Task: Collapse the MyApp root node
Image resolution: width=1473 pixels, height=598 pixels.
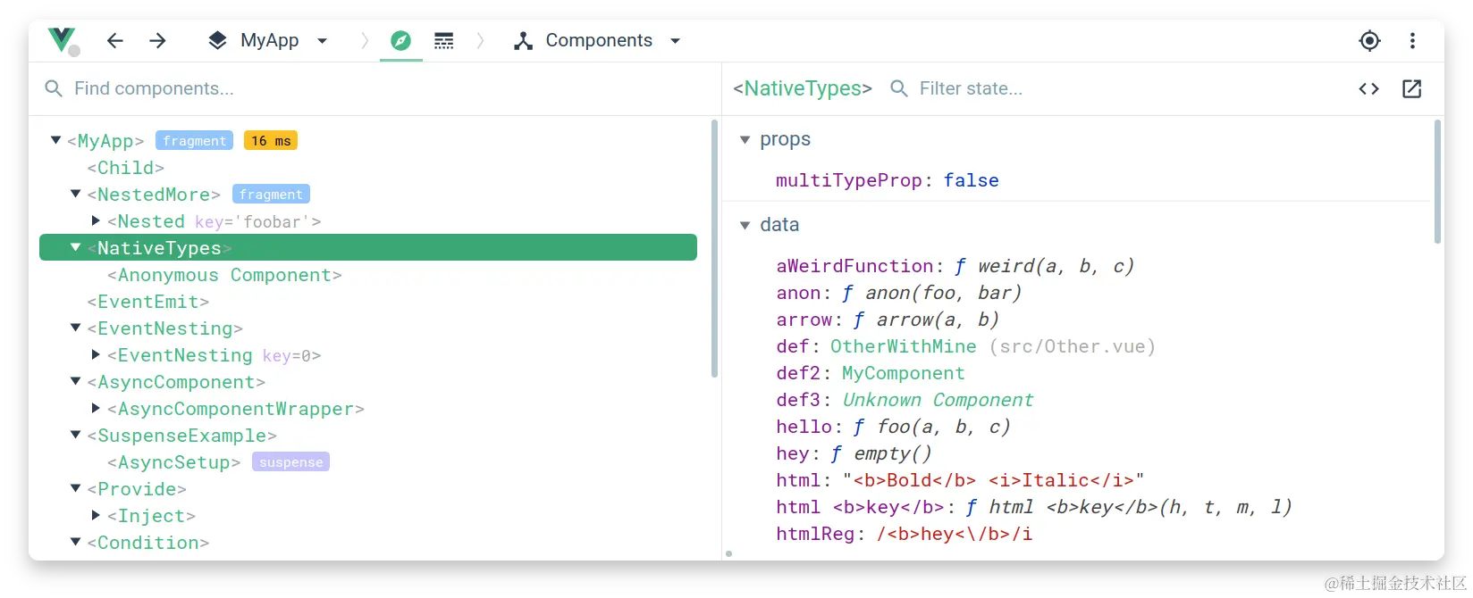Action: [55, 140]
